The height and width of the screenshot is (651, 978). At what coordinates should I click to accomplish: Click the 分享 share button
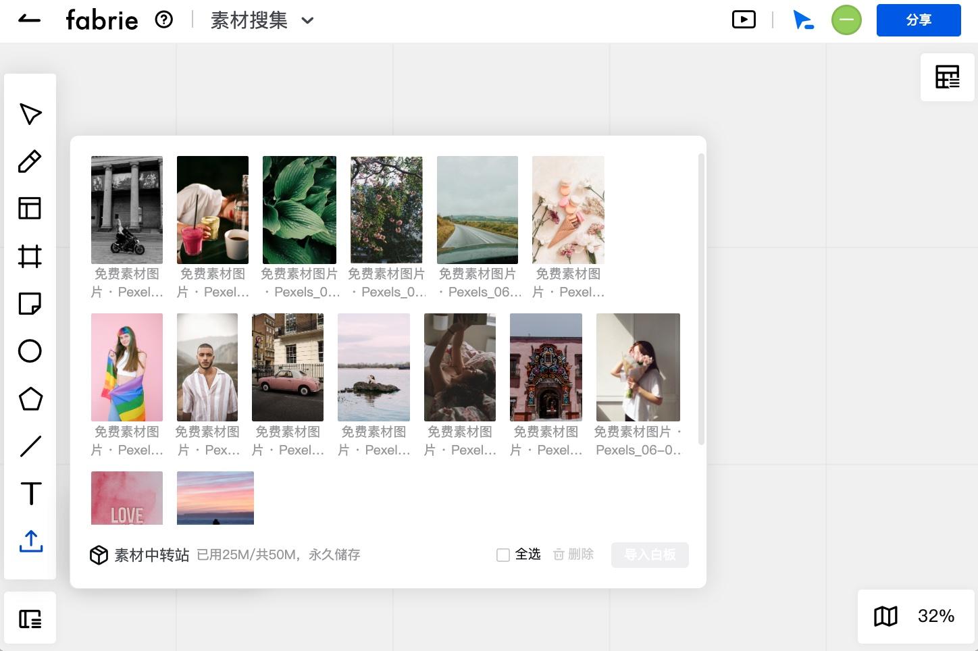coord(919,20)
